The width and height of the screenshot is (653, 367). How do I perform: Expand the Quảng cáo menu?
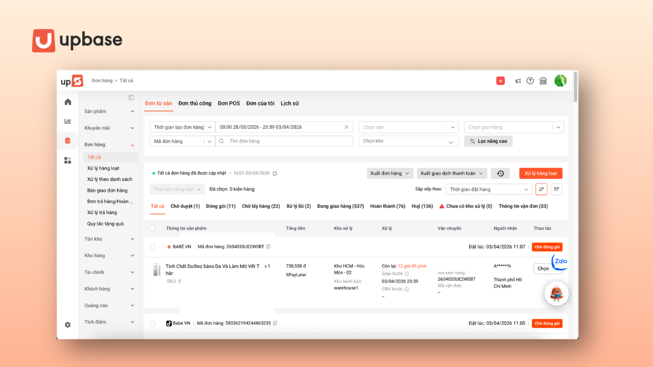(109, 305)
